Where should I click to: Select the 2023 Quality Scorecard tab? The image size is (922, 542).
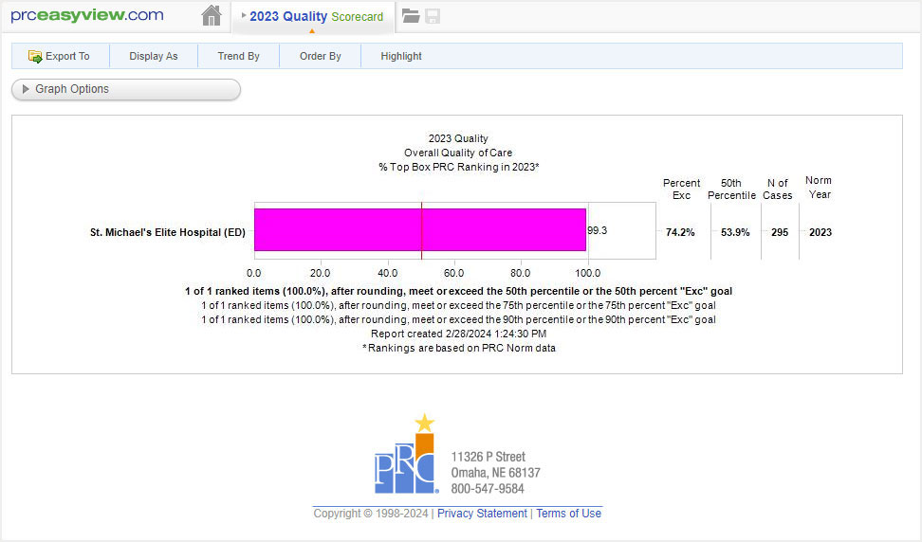[316, 16]
